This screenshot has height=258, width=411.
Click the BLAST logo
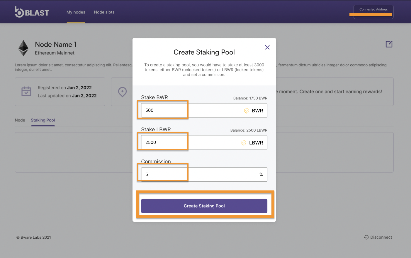32,12
